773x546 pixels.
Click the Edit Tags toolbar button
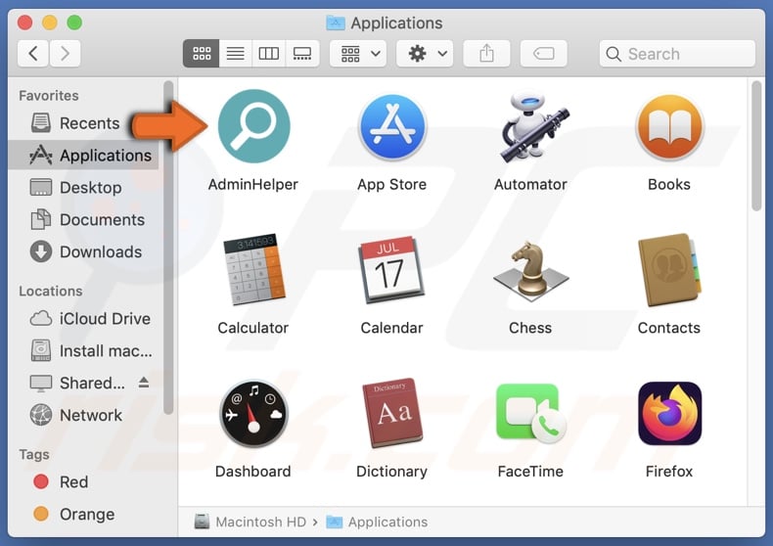(x=544, y=53)
